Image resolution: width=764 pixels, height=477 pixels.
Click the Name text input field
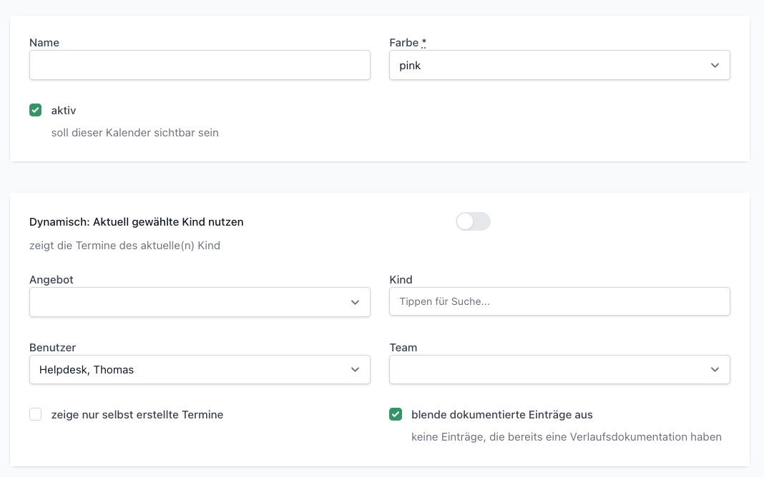(200, 65)
